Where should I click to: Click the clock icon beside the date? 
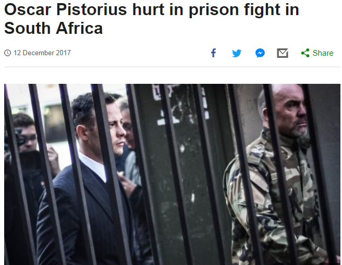[x=8, y=53]
